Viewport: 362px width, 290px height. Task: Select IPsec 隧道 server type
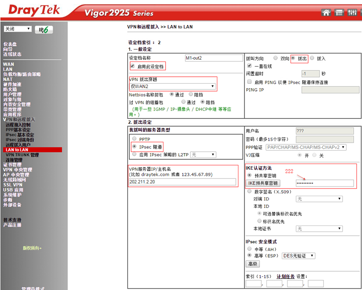pyautogui.click(x=135, y=147)
